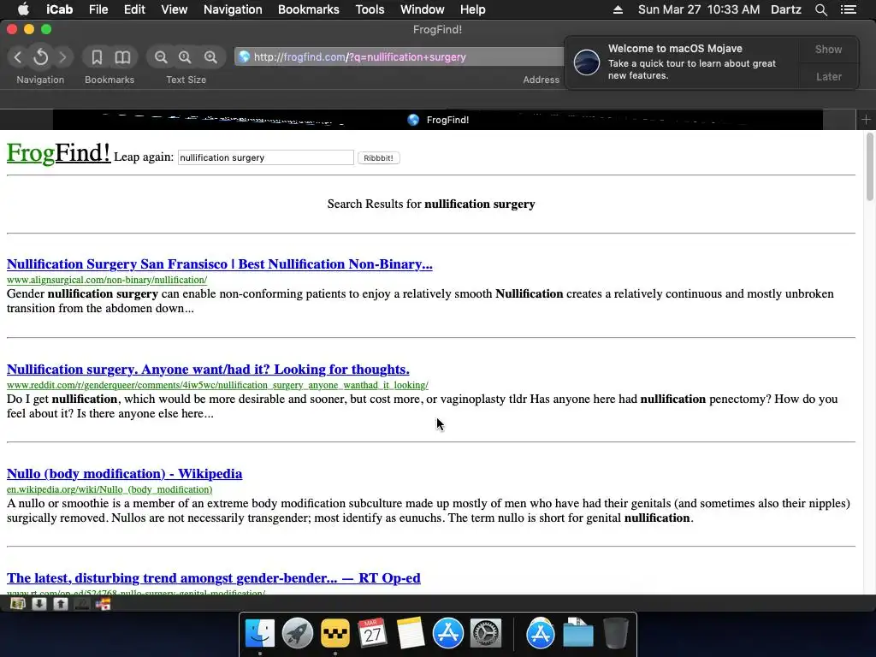The width and height of the screenshot is (876, 657).
Task: Open the Bookmarks menu
Action: tap(308, 9)
